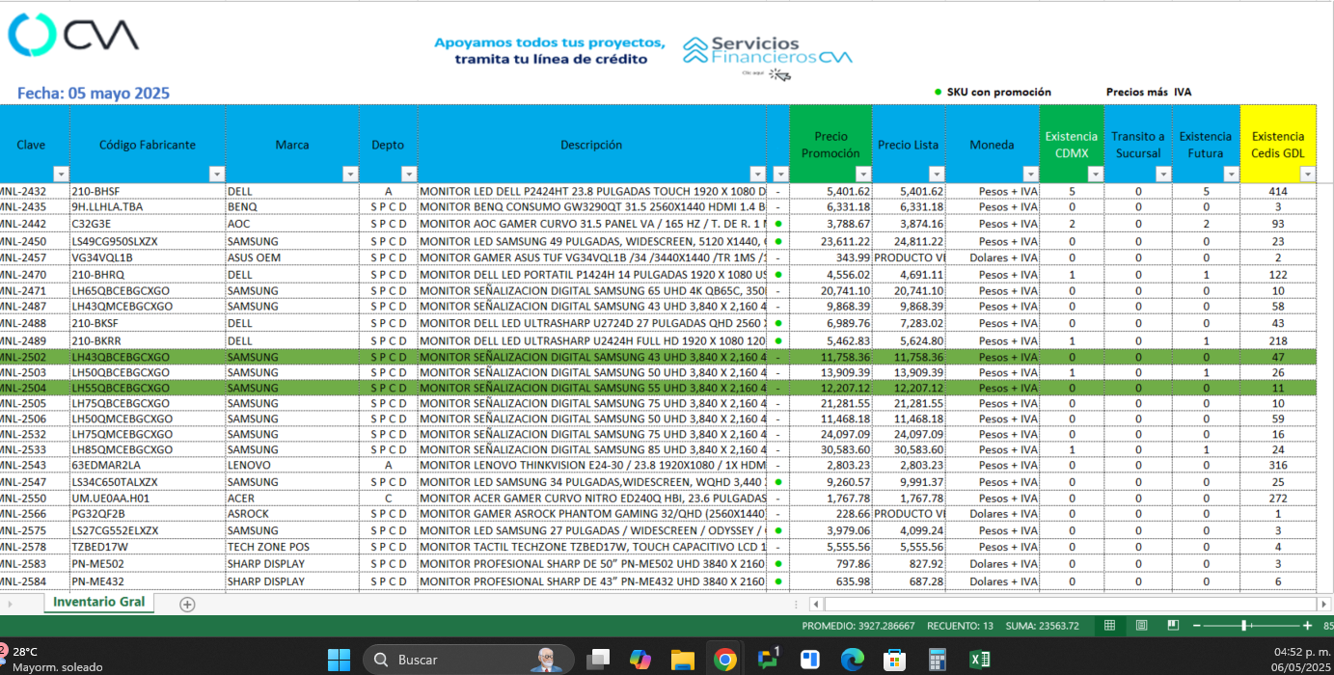Open the weather widget showing 28°C
Screen dimensions: 1334x675
coord(53,660)
